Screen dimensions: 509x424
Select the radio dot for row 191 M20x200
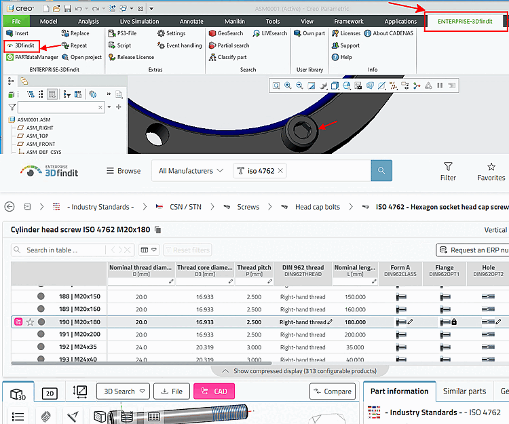click(x=41, y=334)
